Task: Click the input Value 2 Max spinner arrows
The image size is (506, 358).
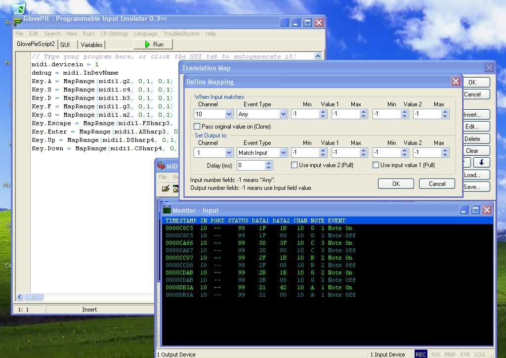Action: click(x=445, y=114)
